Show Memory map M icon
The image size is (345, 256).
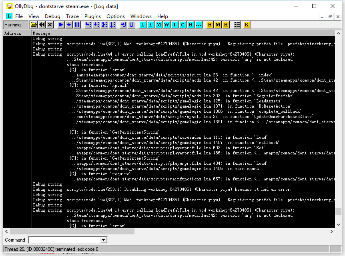[x=158, y=25]
